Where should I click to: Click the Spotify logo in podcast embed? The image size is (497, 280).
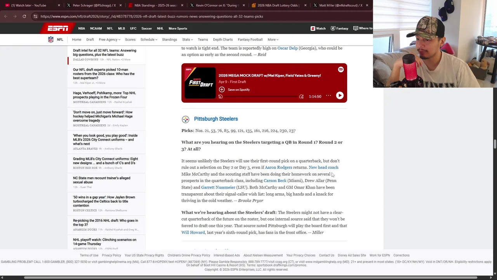341,70
